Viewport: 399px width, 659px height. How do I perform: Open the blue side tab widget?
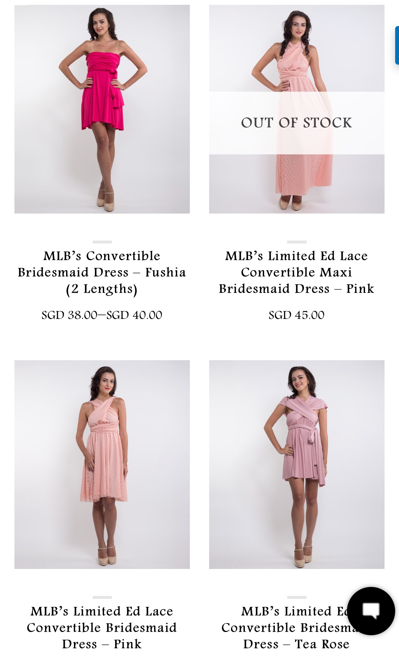(x=397, y=46)
